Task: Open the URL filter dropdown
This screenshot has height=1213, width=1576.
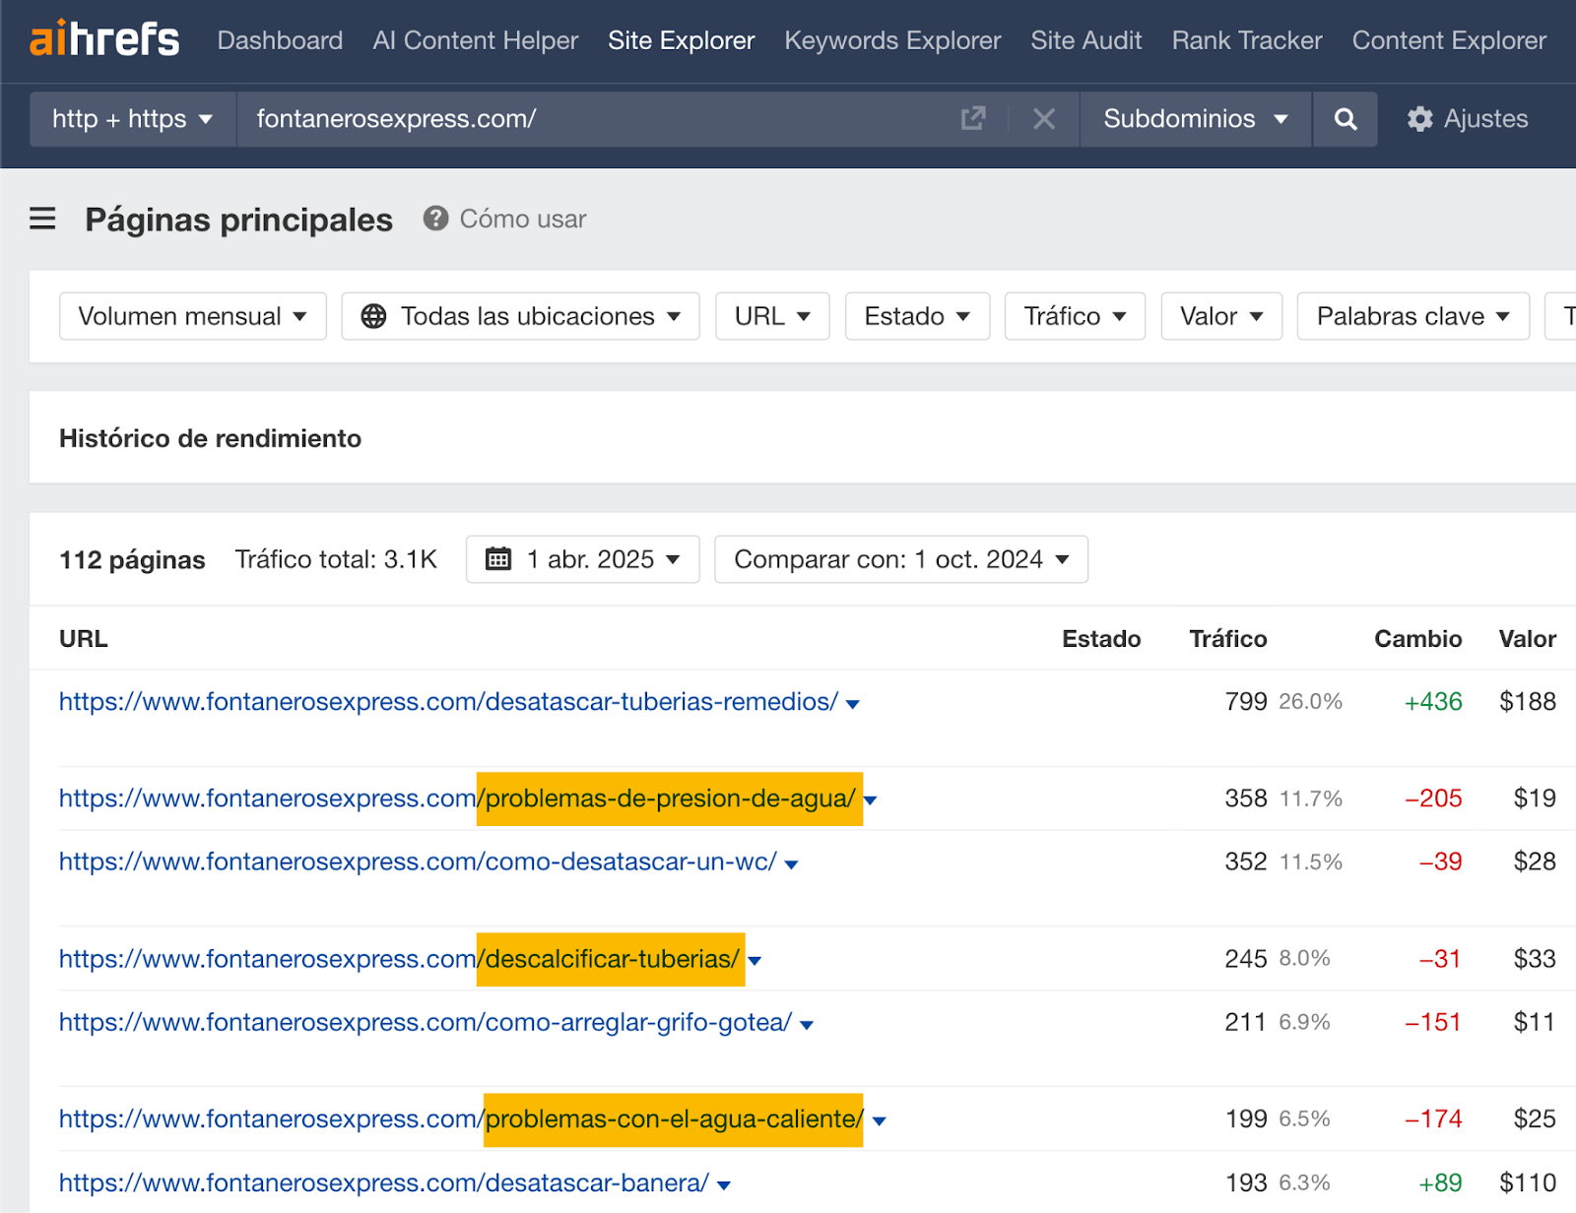Action: 773,316
